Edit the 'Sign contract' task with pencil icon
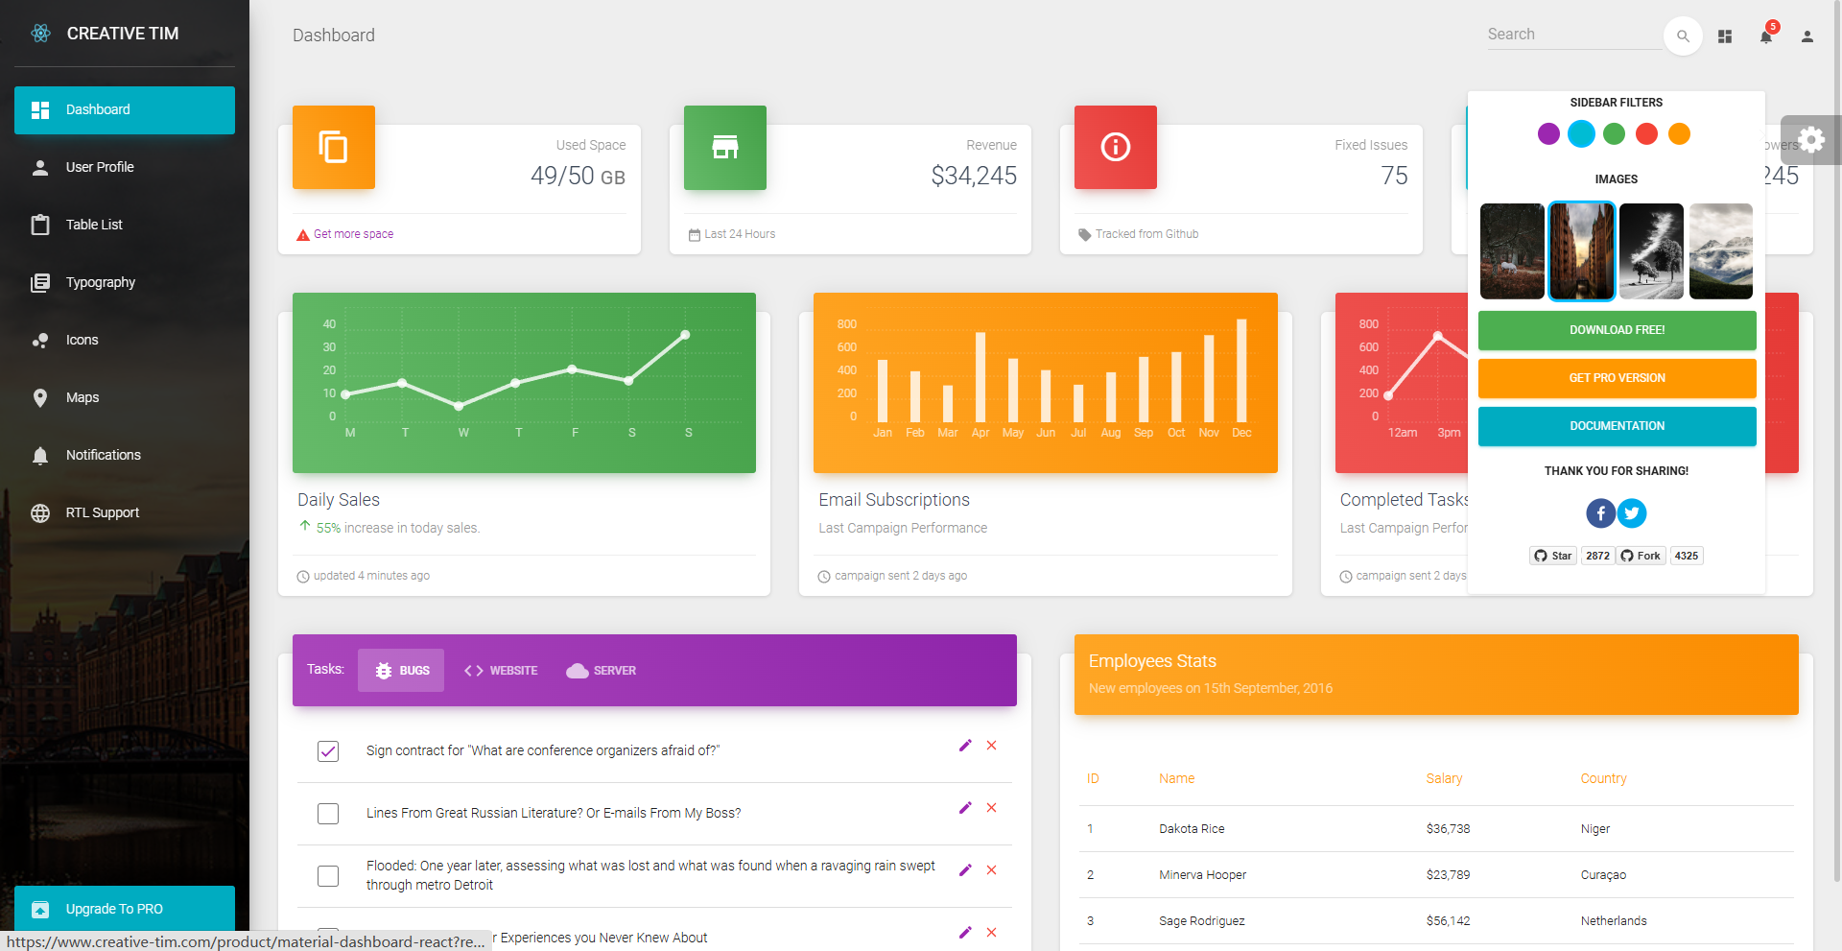Image resolution: width=1842 pixels, height=951 pixels. coord(965,746)
